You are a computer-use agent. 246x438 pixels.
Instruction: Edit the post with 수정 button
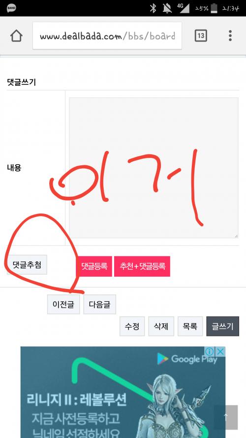[x=132, y=326]
